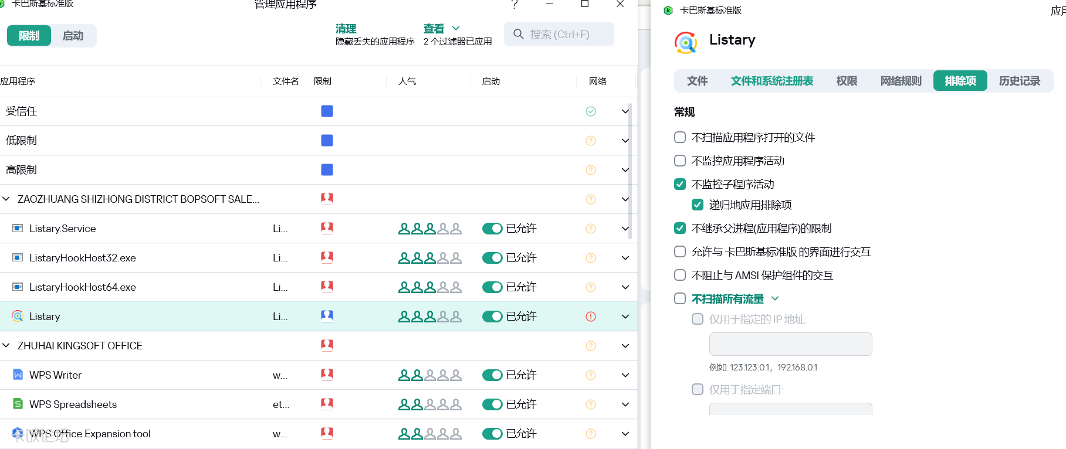Viewport: 1066px width, 449px height.
Task: Switch to the 网络规则 tab
Action: pos(901,81)
